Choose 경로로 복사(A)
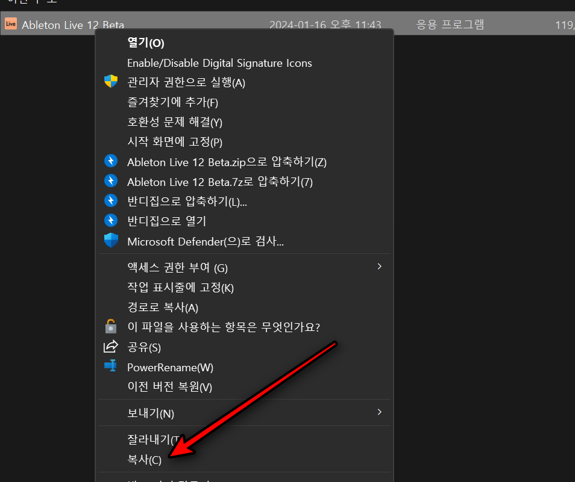This screenshot has width=575, height=482. (x=163, y=307)
